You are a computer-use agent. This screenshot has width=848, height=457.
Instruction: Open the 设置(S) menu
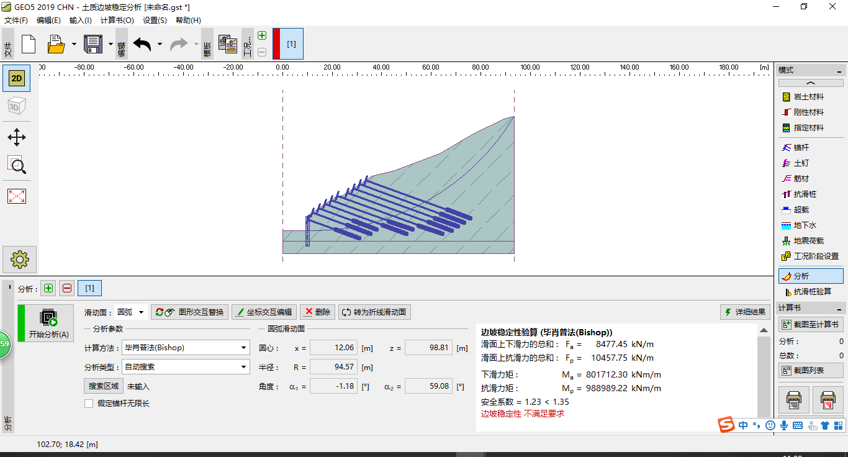click(155, 20)
